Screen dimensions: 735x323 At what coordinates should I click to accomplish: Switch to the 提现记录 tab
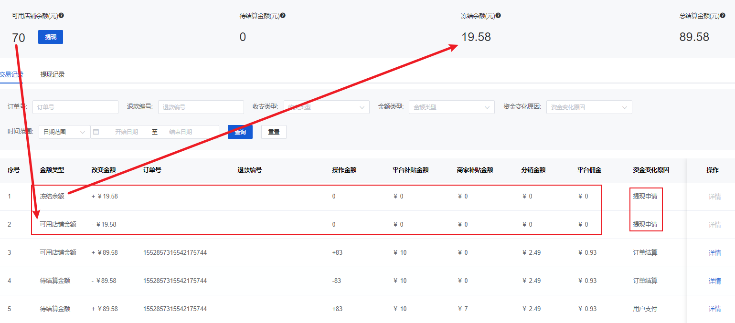coord(52,74)
